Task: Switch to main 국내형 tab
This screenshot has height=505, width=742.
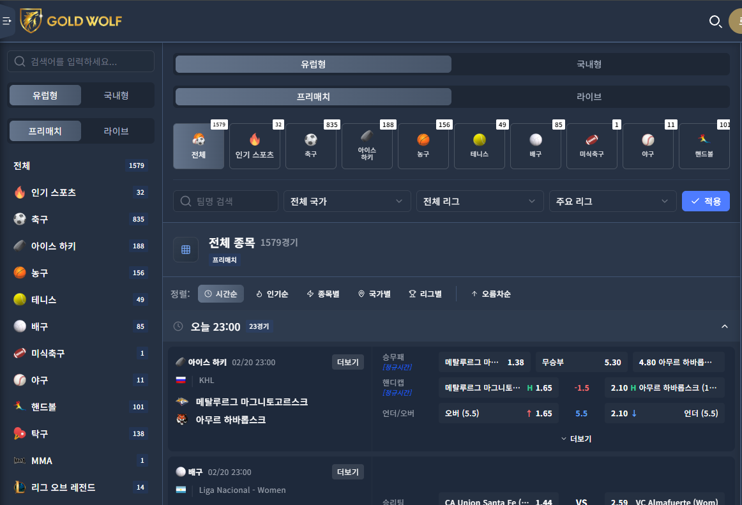Action: 589,64
